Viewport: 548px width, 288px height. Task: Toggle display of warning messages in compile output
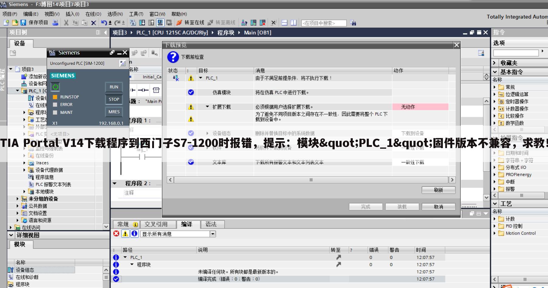(x=125, y=233)
